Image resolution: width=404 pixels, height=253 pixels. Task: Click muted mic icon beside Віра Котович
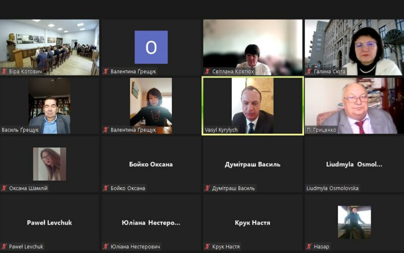pos(5,71)
